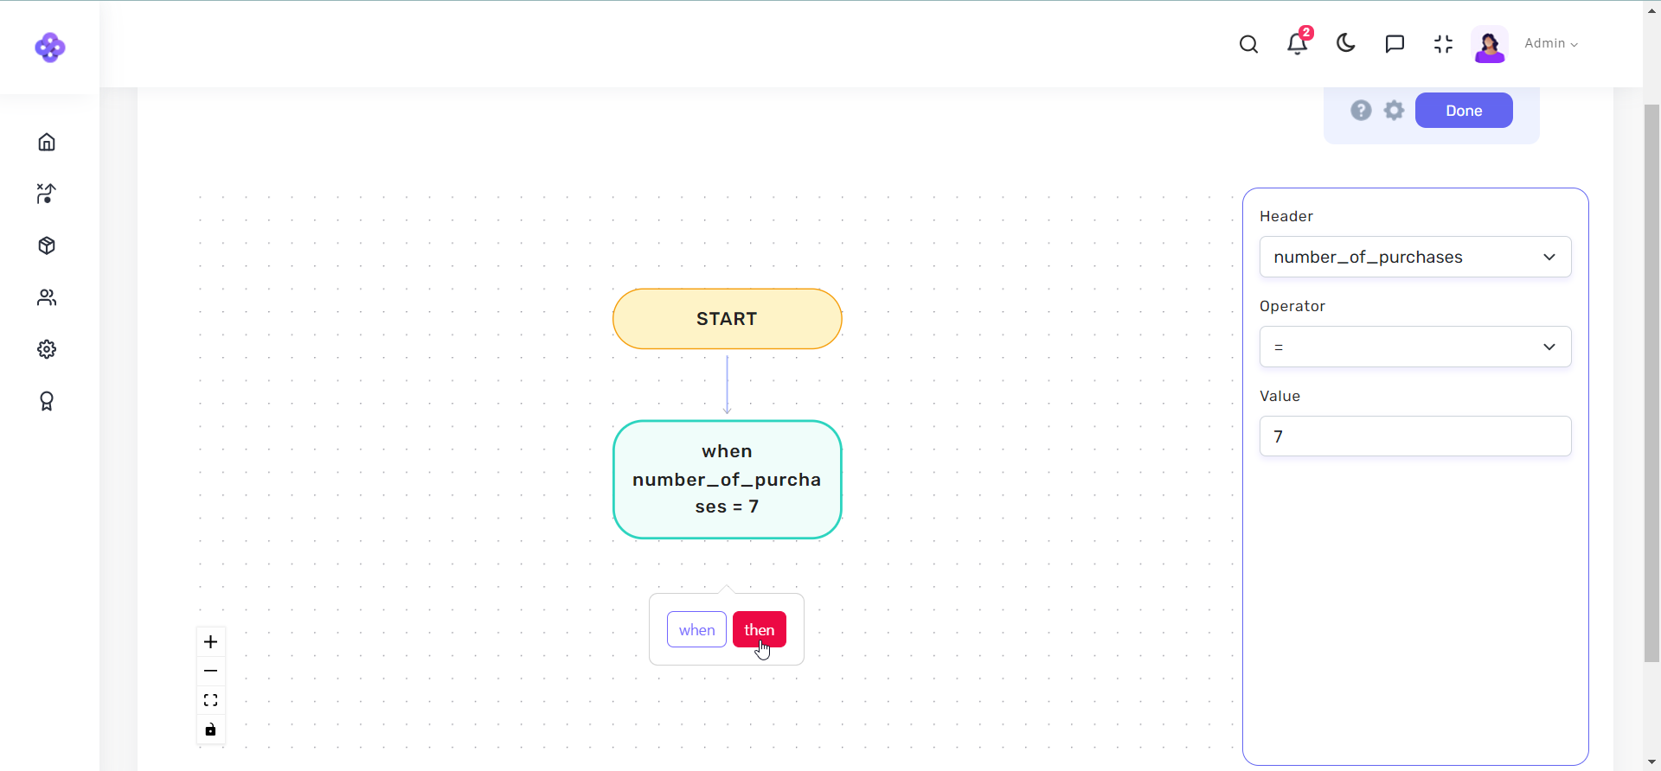The image size is (1661, 771).
Task: Open the workflow automation sidebar icon
Action: (x=47, y=194)
